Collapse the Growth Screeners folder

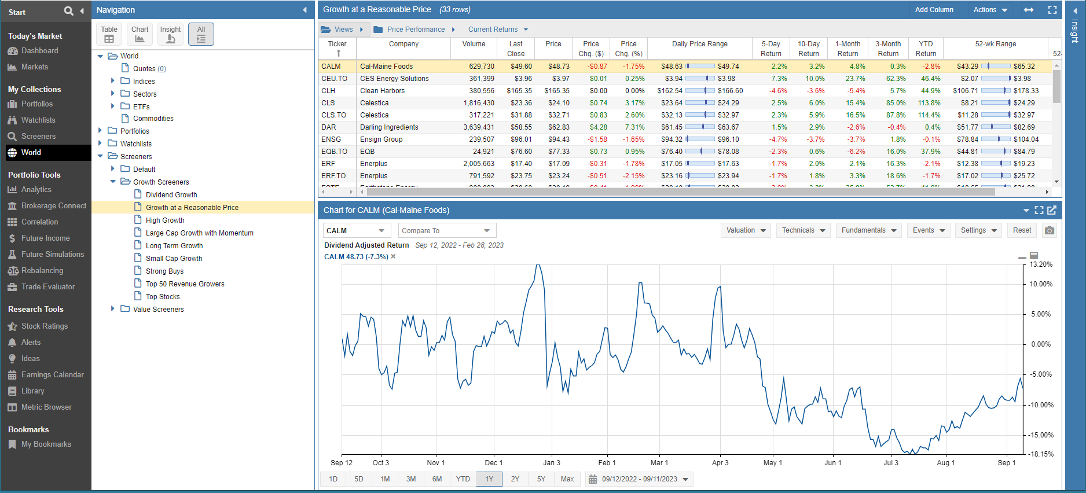(113, 182)
